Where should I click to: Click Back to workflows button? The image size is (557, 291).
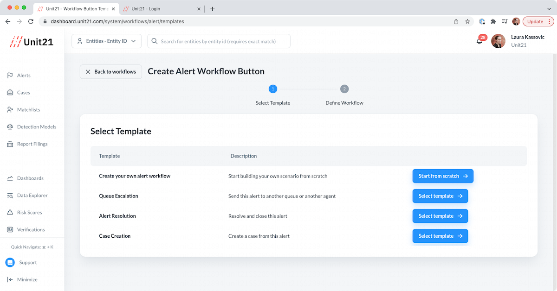pos(111,72)
